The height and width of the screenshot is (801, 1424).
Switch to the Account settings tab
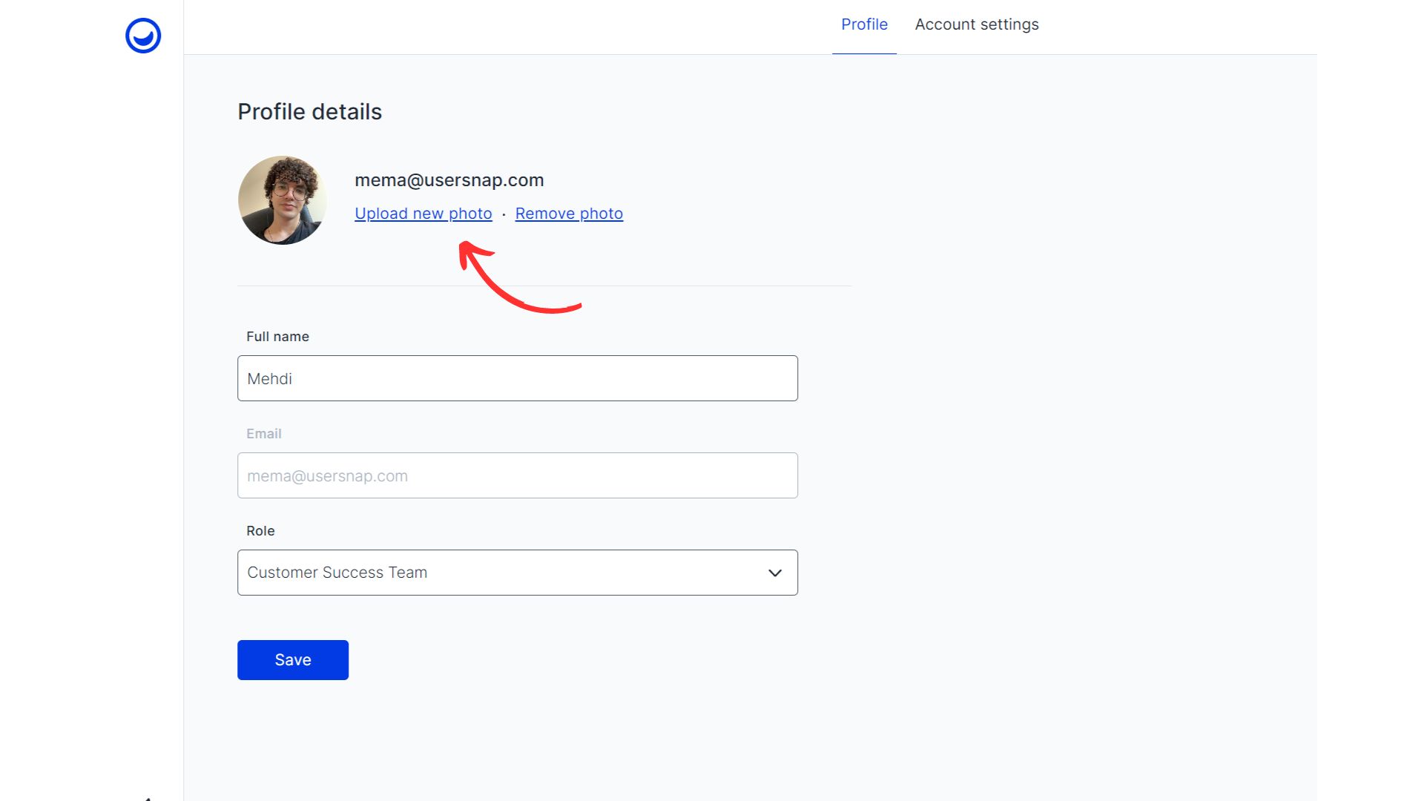pos(976,24)
